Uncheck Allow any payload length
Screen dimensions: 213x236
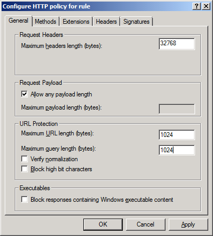click(24, 94)
